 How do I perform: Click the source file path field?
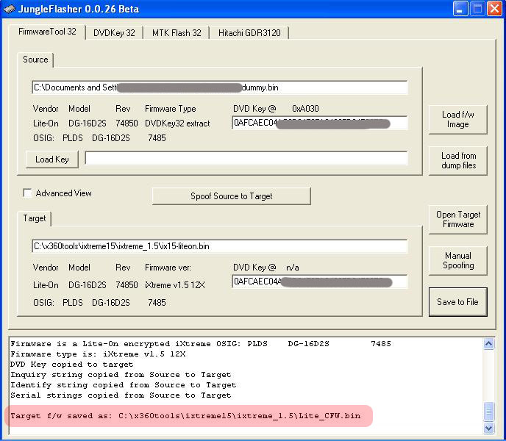point(220,87)
